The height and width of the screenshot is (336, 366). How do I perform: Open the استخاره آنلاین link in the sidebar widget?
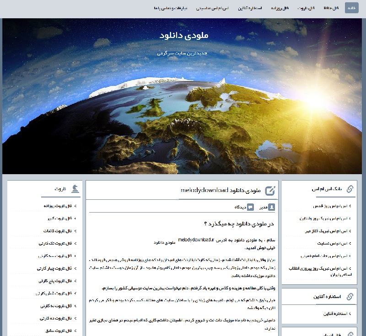pos(336,314)
